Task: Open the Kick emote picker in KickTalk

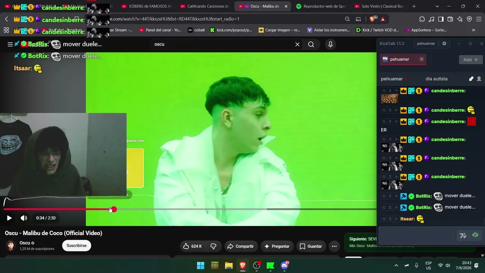Action: pyautogui.click(x=475, y=235)
